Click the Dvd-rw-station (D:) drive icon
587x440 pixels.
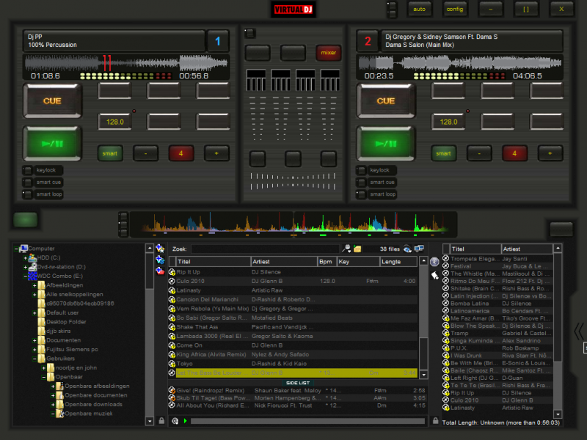tap(32, 267)
